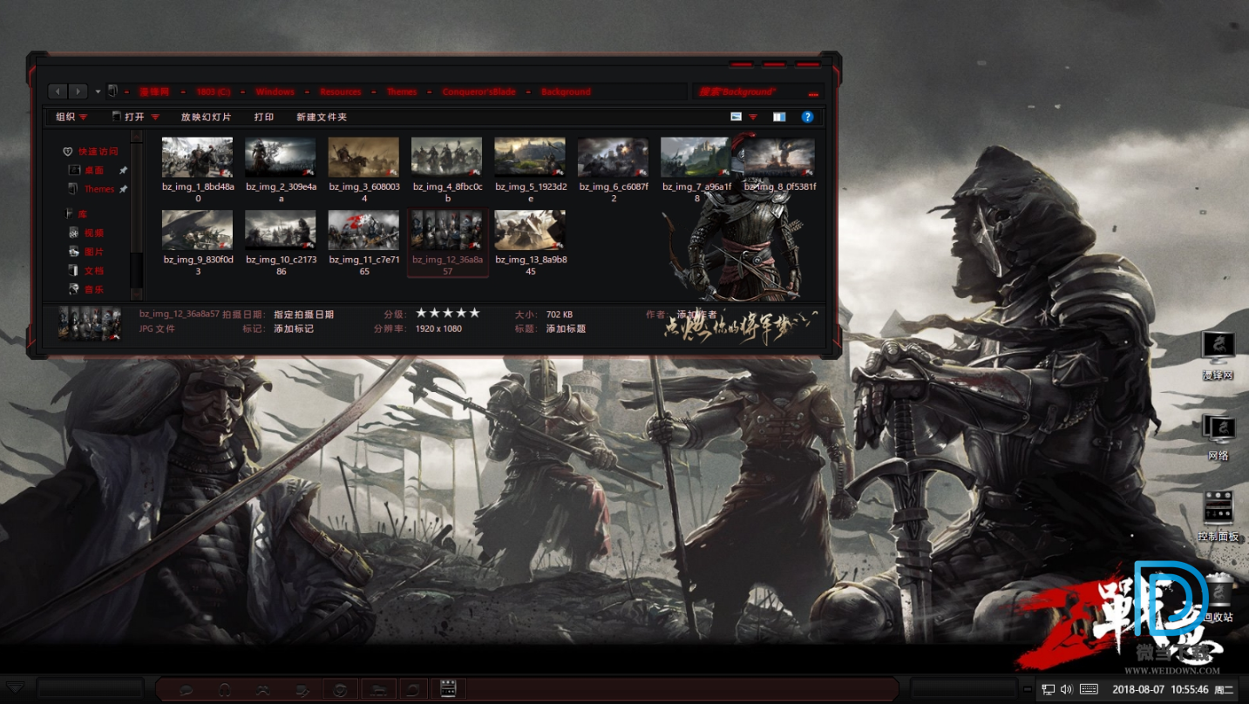Click 放映幻灯片 toolbar command

(x=206, y=117)
